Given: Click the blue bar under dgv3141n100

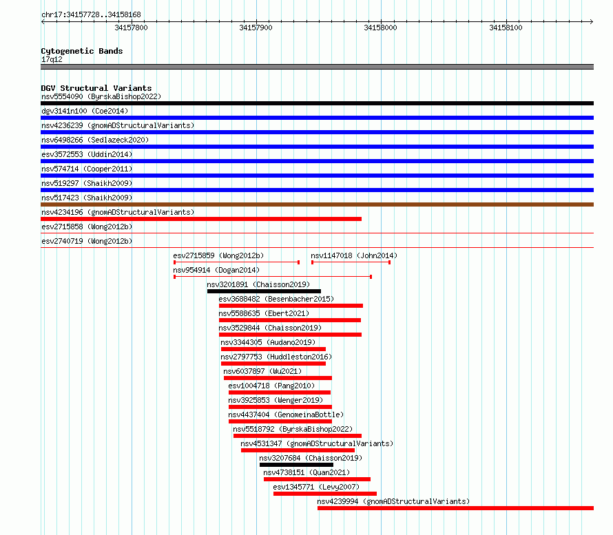Looking at the screenshot, I should point(317,118).
